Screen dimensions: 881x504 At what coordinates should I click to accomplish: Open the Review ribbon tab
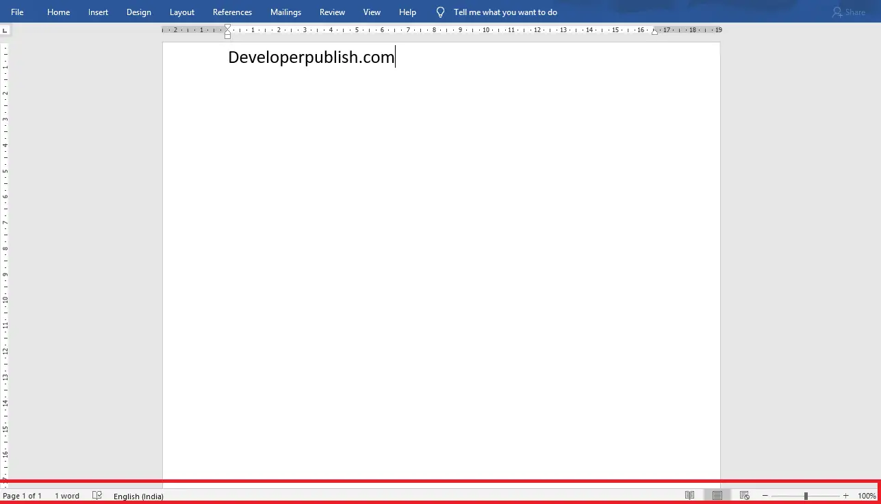point(332,12)
